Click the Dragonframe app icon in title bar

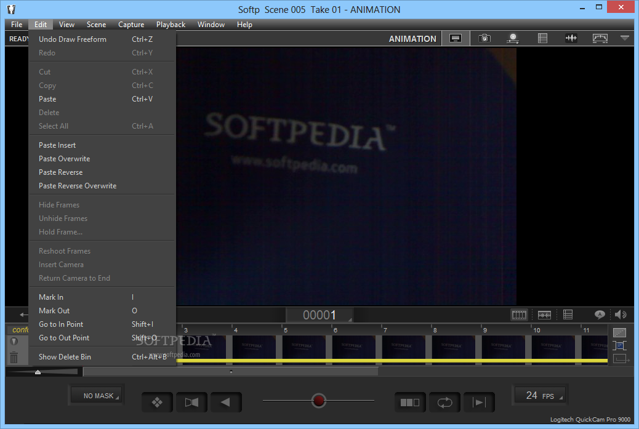pos(11,9)
